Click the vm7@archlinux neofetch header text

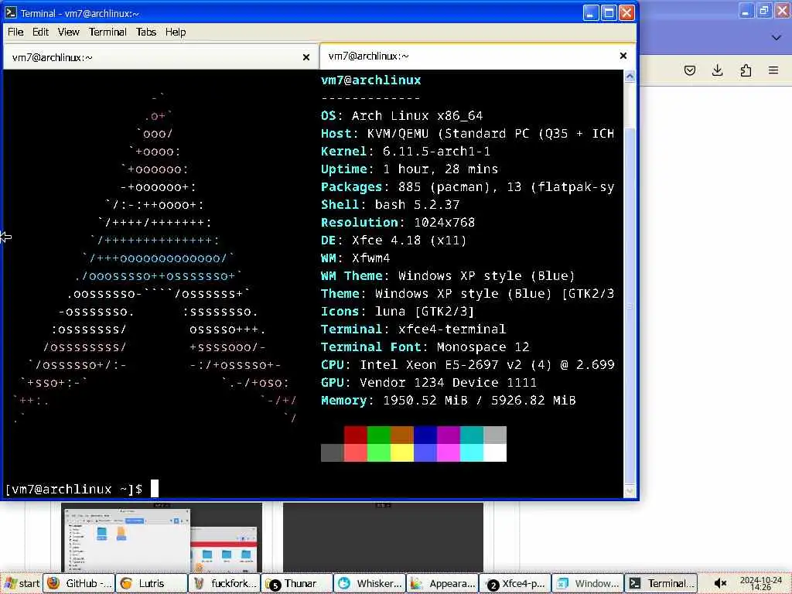click(x=370, y=80)
